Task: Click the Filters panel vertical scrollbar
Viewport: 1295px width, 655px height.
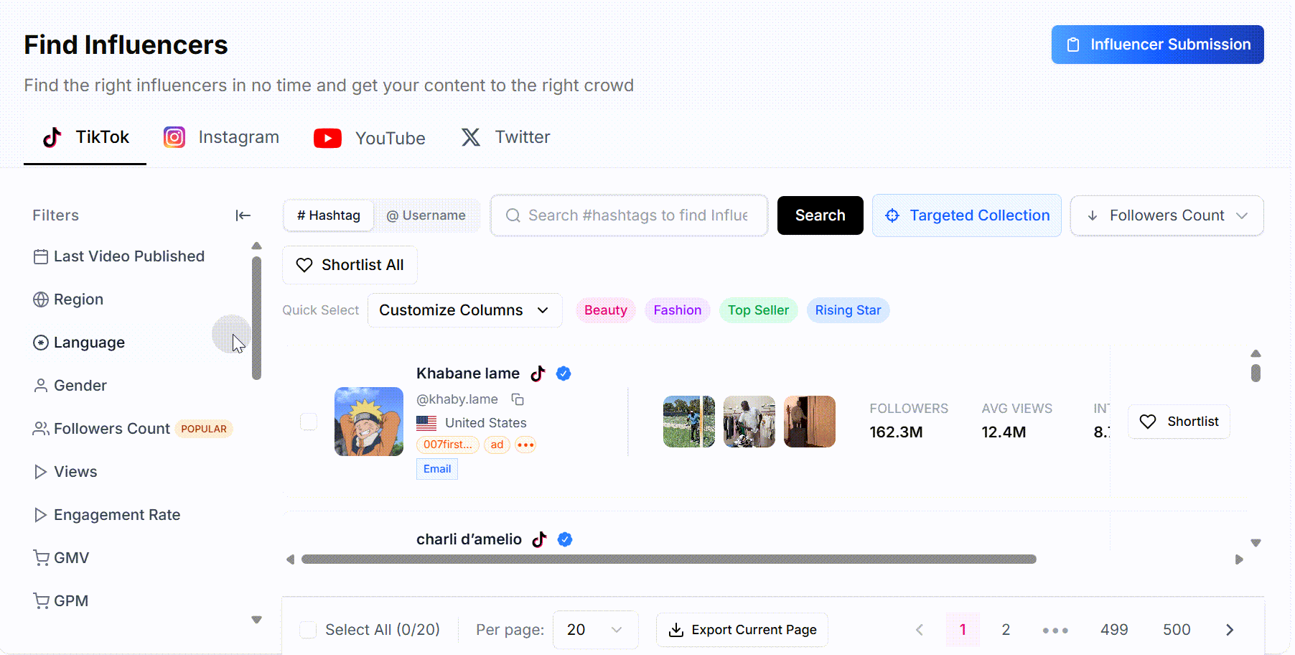Action: point(256,318)
